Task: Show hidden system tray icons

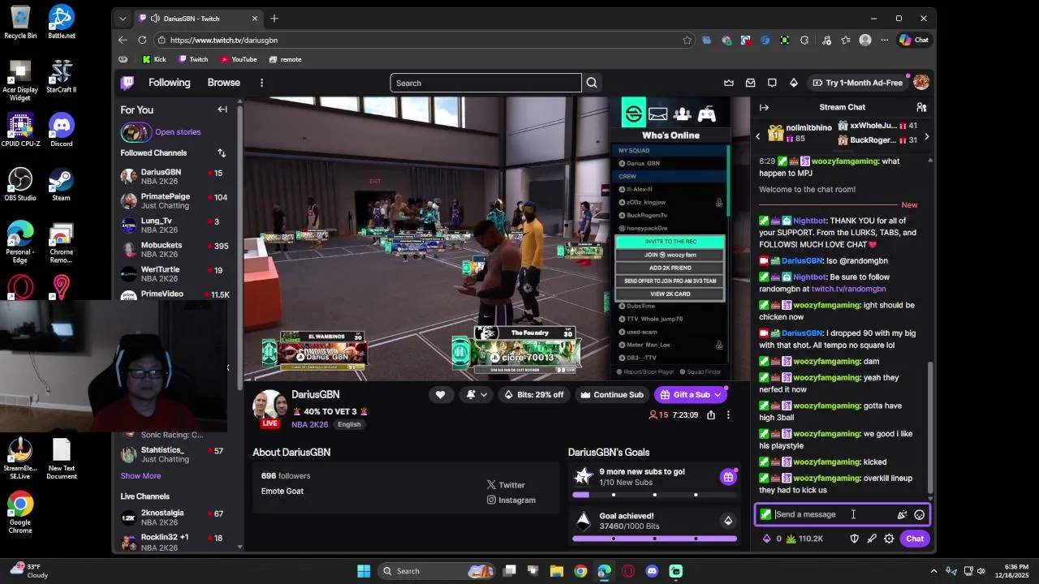Action: (x=933, y=571)
